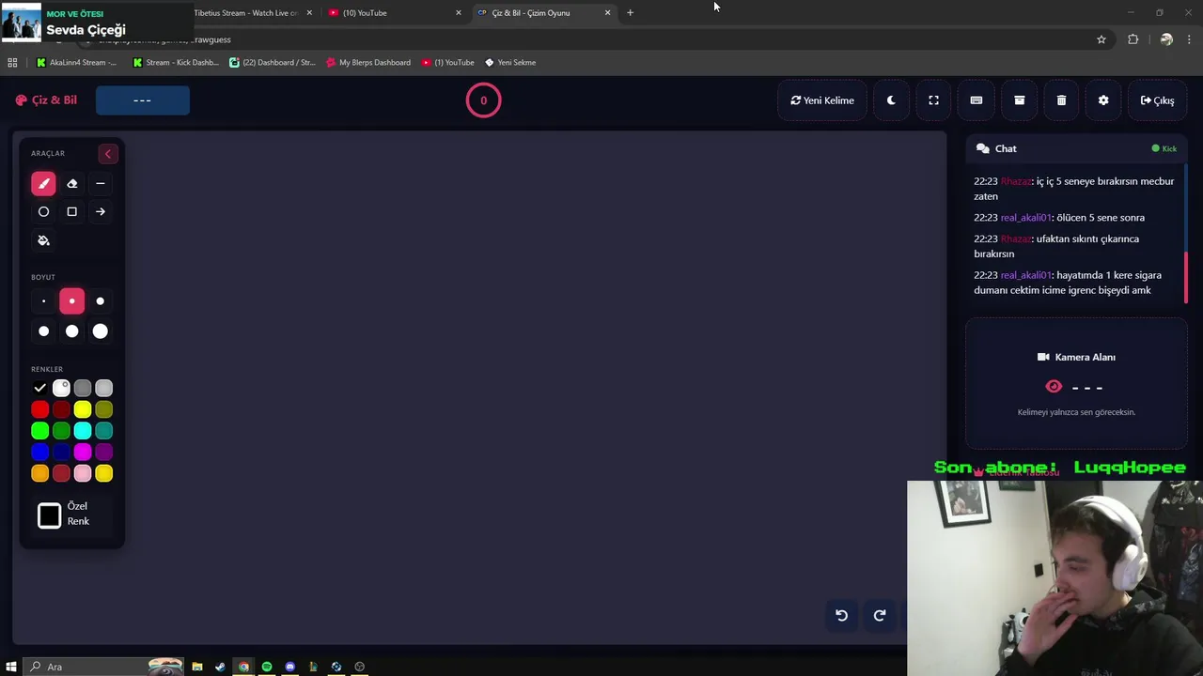Pick the olive color swatch
The height and width of the screenshot is (676, 1203).
(x=104, y=409)
